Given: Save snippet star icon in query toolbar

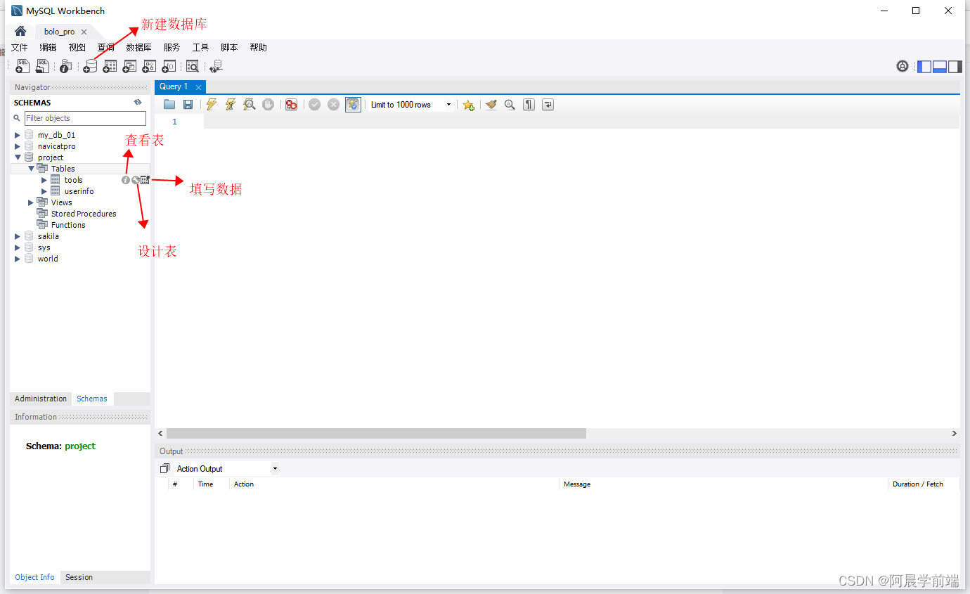Looking at the screenshot, I should [x=468, y=105].
